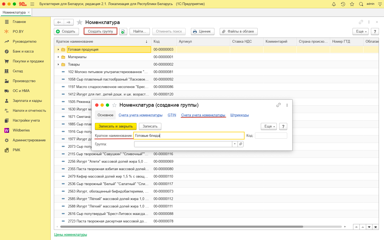This screenshot has width=384, height=240.
Task: Open the Группа dropdown arrow
Action: (x=235, y=144)
